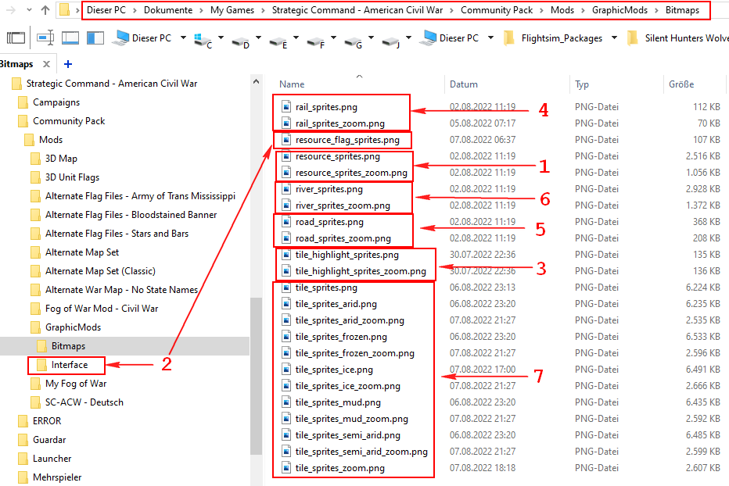Click the first Dieser PC toolbar button
The image size is (729, 486).
click(x=143, y=38)
